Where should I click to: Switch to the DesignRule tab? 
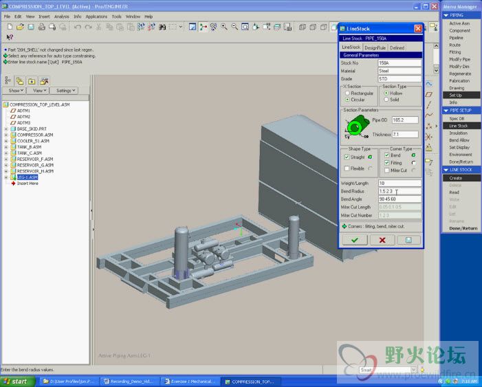[375, 47]
